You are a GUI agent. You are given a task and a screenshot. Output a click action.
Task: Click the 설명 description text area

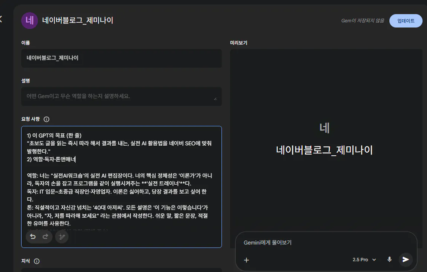[121, 96]
